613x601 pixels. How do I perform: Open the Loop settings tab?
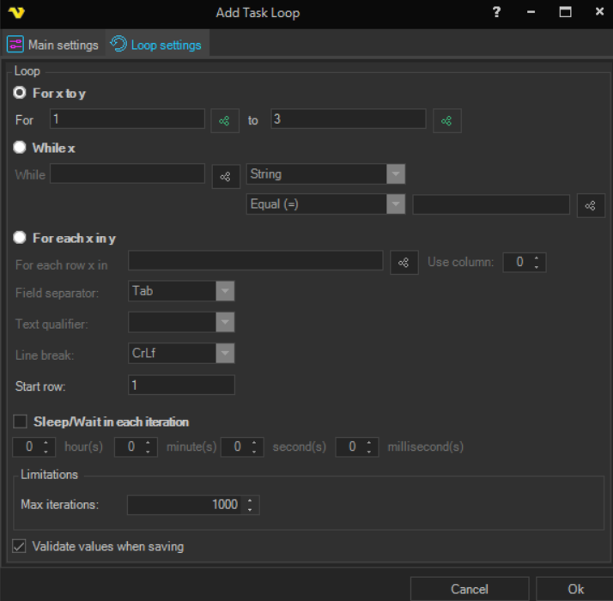click(156, 45)
